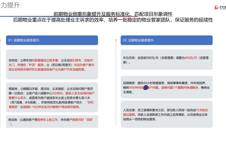Click the Poly logo in the top-right corner
The height and width of the screenshot is (143, 226).
[220, 8]
